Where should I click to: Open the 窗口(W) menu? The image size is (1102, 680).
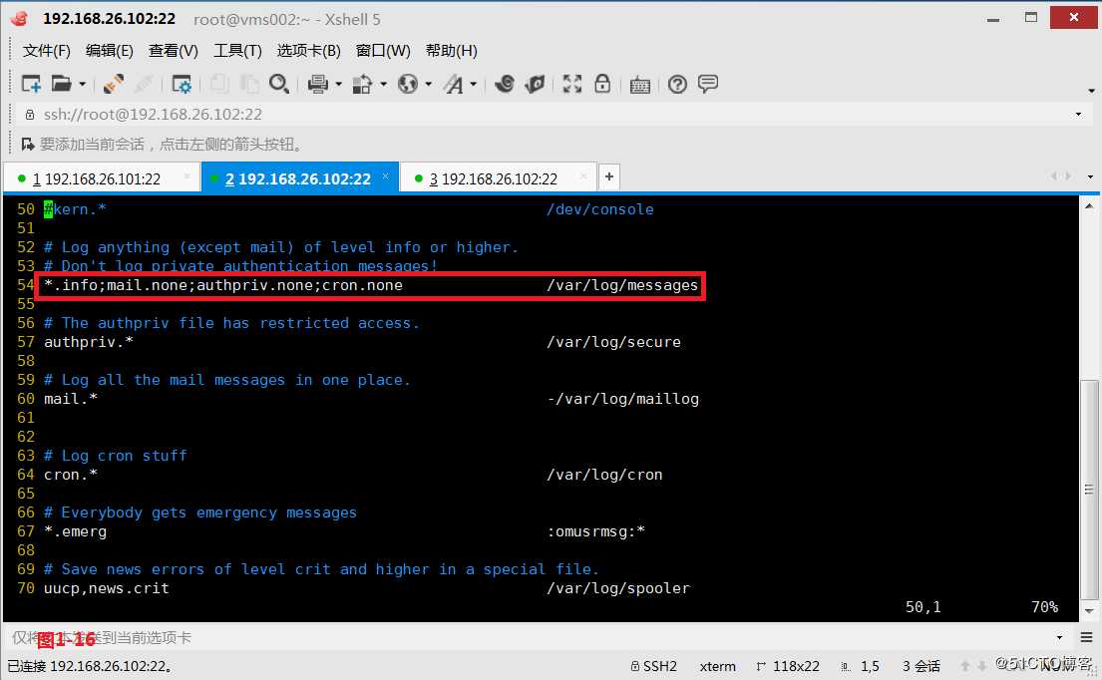[383, 51]
